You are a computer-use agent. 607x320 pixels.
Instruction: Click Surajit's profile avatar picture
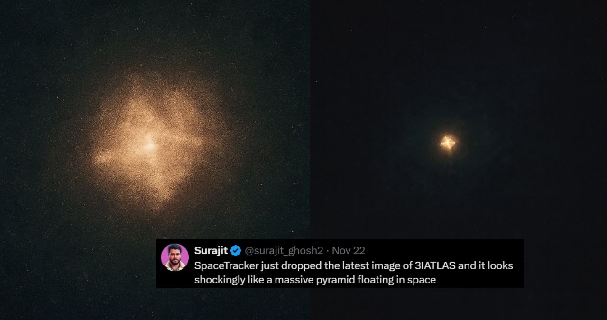[x=175, y=257]
